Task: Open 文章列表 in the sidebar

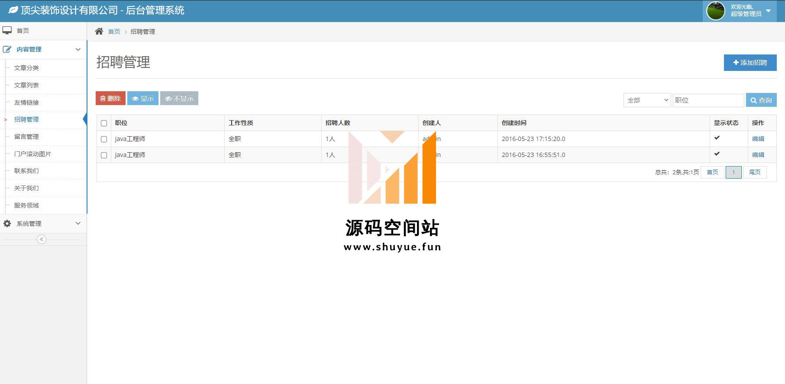Action: (26, 85)
